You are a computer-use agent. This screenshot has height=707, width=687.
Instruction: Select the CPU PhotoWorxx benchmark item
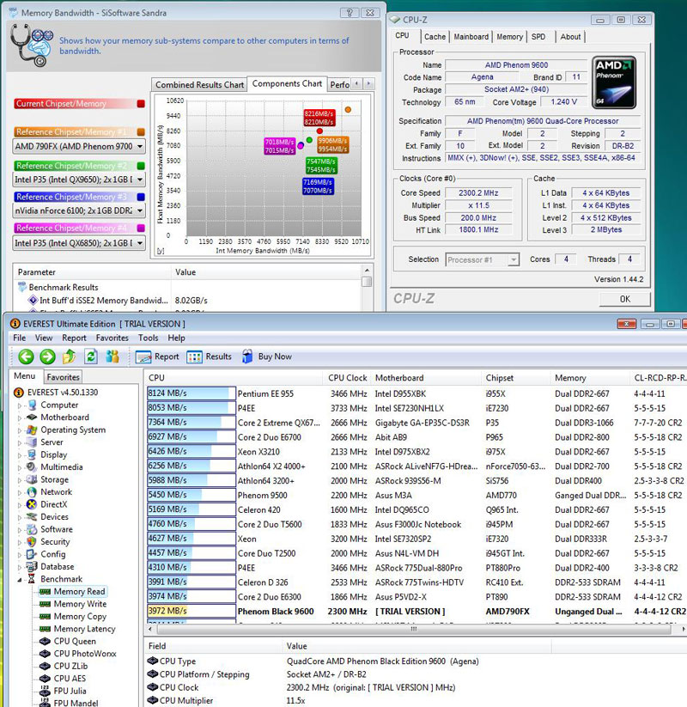coord(78,654)
